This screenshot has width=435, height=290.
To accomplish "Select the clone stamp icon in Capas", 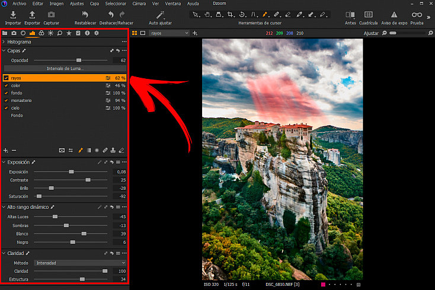I will 113,151.
